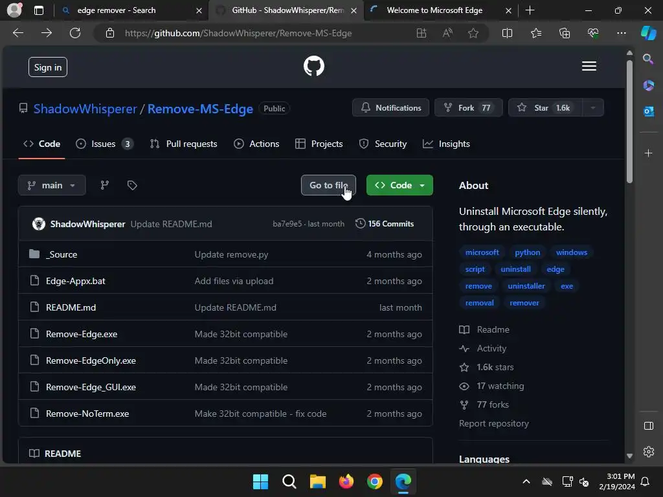Open app available icon in address bar

point(421,33)
